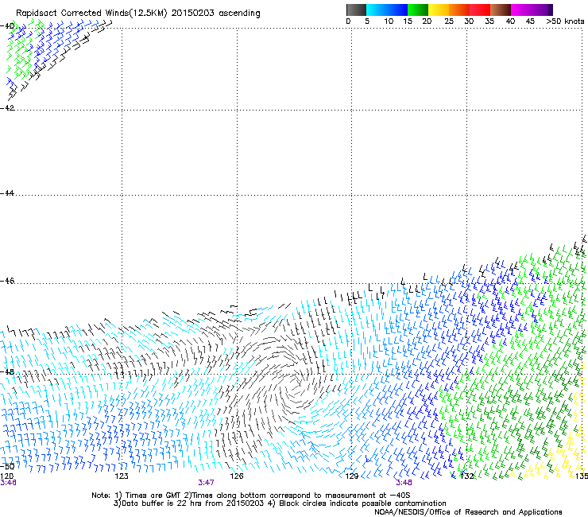This screenshot has height=517, width=588.
Task: Click the longitude label '126'
Action: pos(237,476)
